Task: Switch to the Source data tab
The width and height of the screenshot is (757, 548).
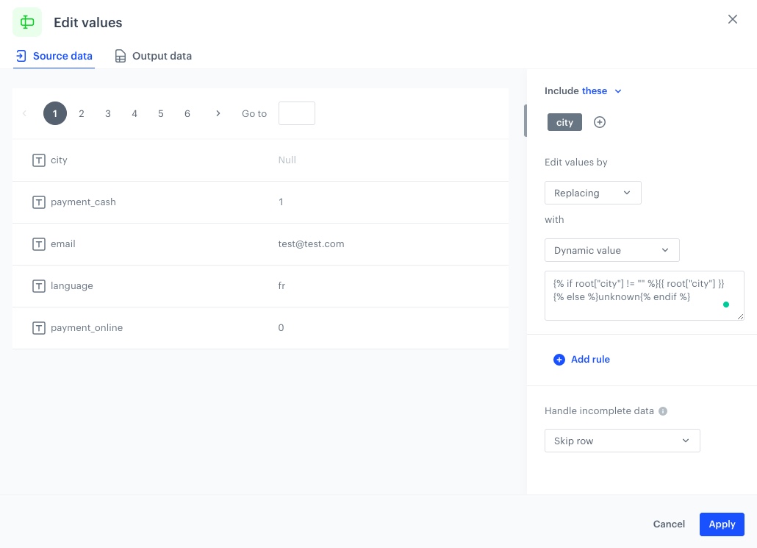Action: click(x=54, y=55)
